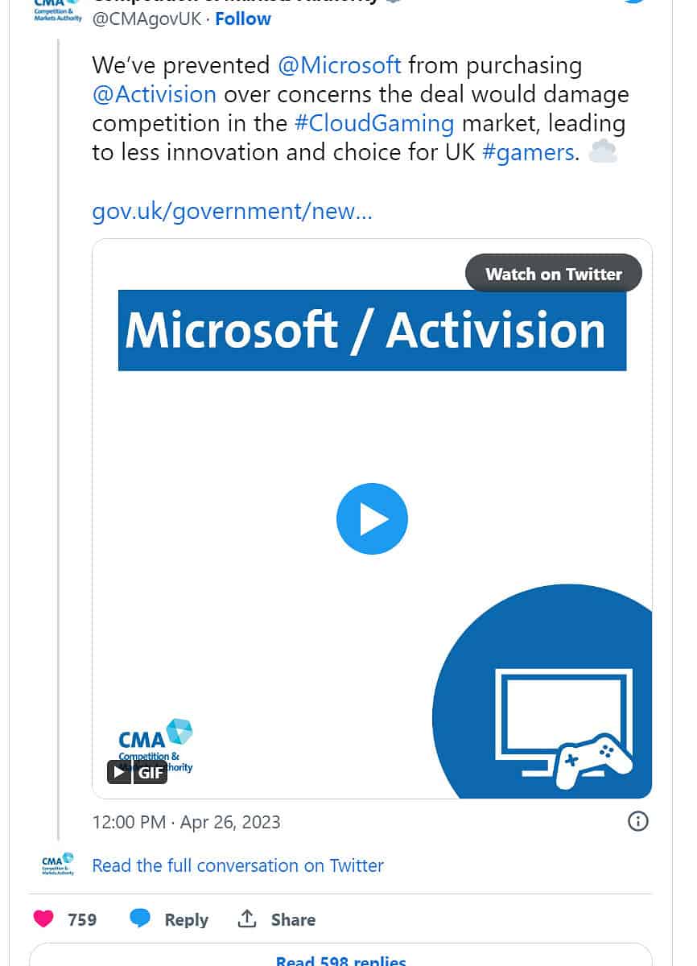Click Watch on Twitter button

[554, 274]
